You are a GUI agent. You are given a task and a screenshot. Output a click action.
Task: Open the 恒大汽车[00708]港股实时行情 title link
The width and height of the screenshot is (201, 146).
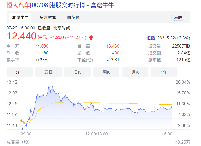pyautogui.click(x=60, y=5)
